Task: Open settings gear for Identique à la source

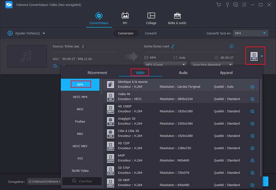Action: pos(252,87)
